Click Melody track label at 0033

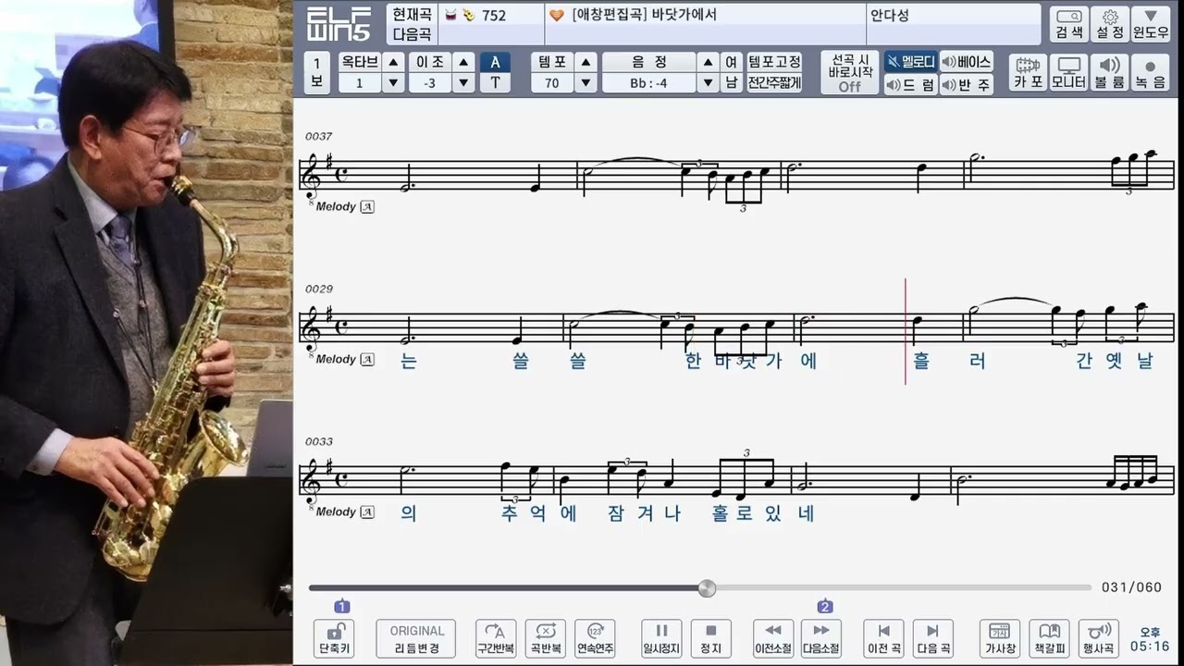pos(336,512)
